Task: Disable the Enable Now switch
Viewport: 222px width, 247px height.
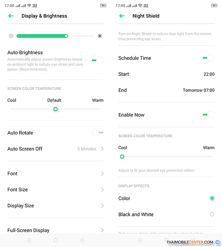Action: point(209,115)
